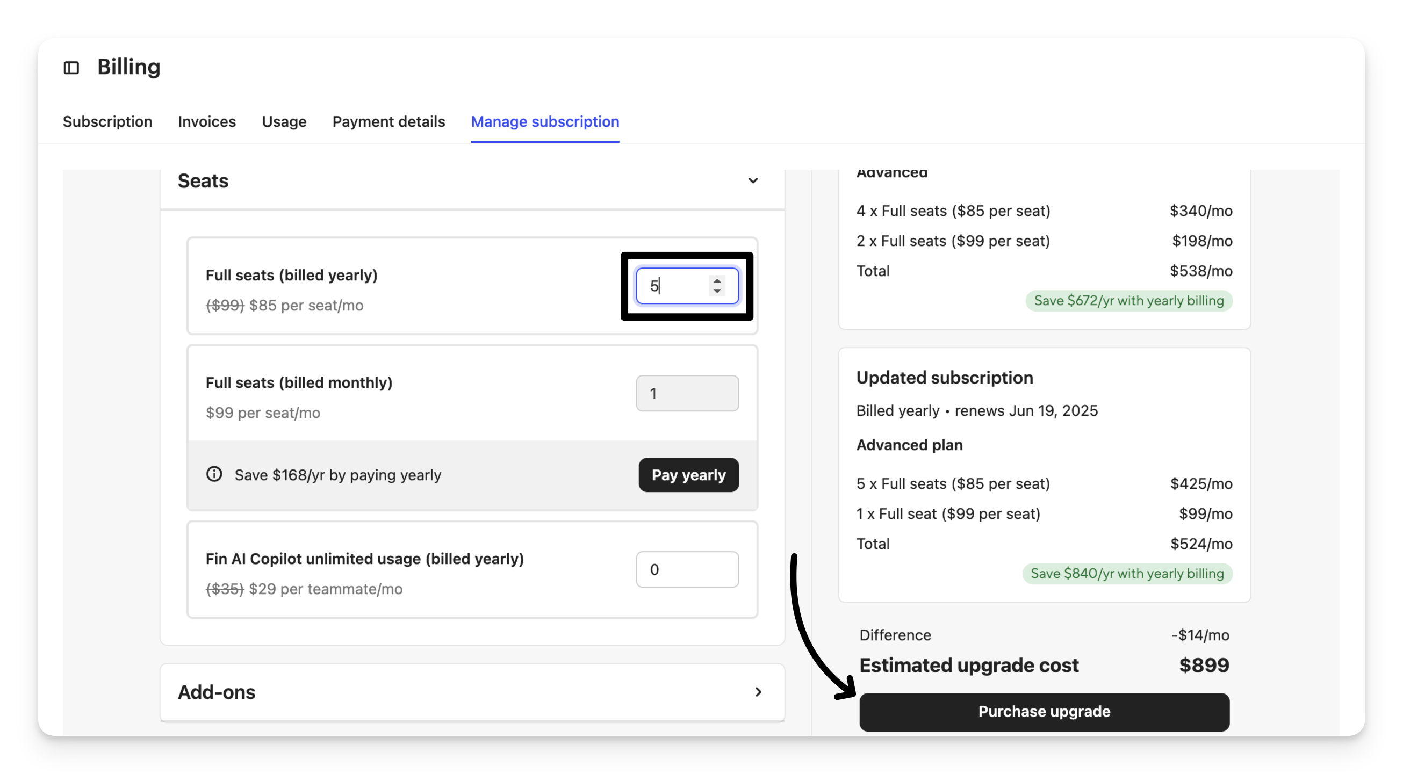Expand the Add-ons section

coord(758,692)
